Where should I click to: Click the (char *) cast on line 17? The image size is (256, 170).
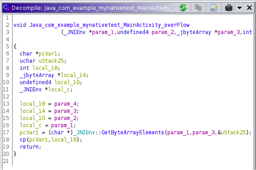(x=61, y=132)
